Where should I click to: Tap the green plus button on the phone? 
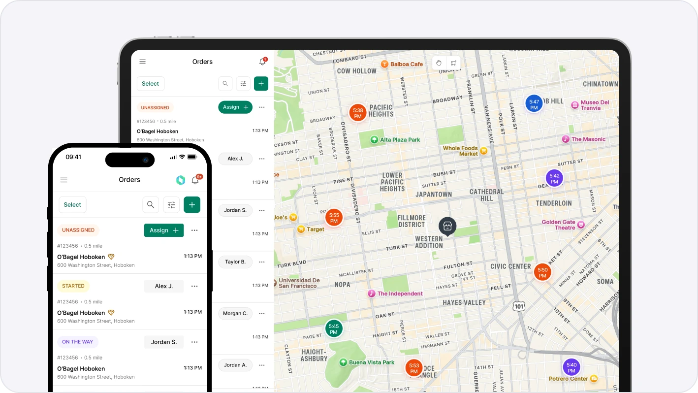pos(192,205)
